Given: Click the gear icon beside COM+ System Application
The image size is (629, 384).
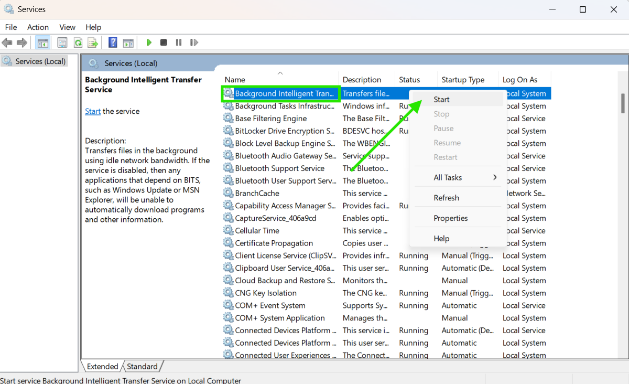Looking at the screenshot, I should pos(228,318).
